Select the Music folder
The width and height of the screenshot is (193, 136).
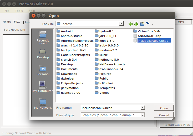[x=101, y=55]
